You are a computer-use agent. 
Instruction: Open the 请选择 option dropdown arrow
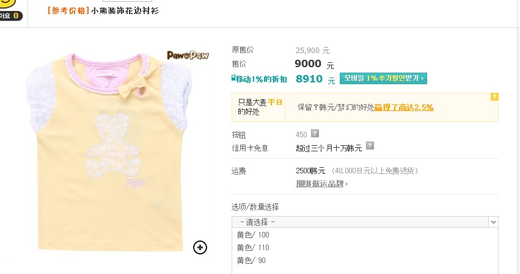[493, 222]
